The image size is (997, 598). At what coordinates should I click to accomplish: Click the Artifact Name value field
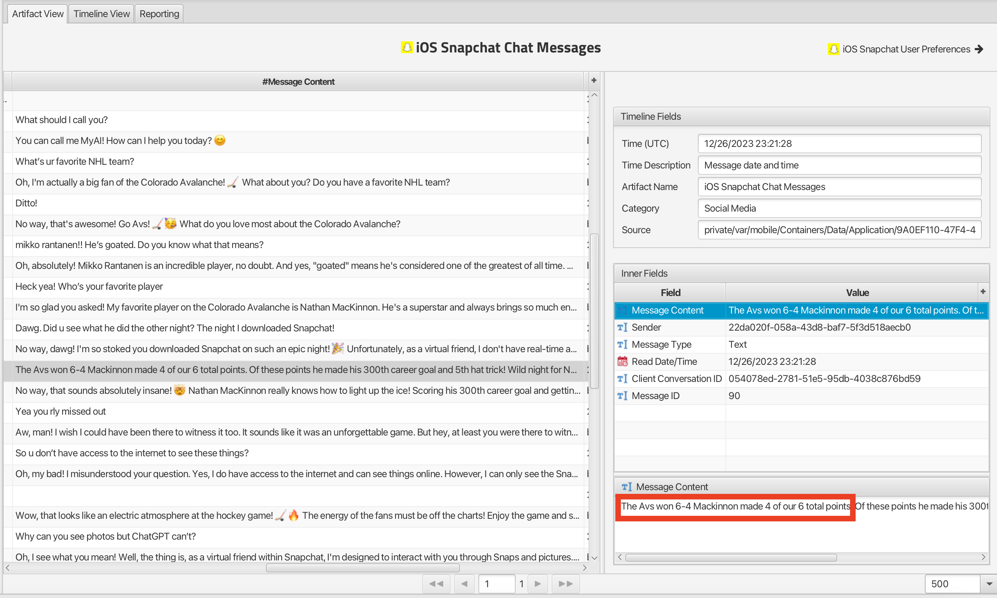(839, 187)
